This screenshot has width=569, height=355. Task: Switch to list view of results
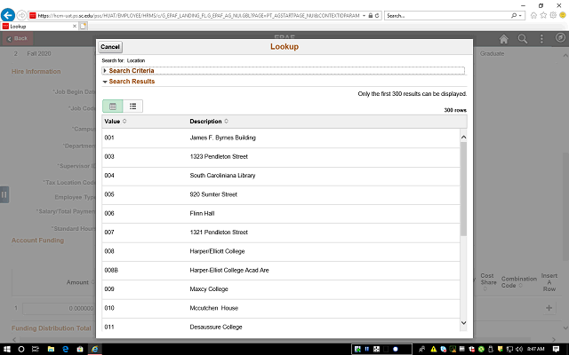pyautogui.click(x=132, y=106)
